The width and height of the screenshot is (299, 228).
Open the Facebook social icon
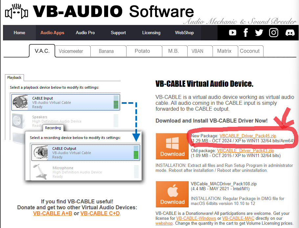coord(245,33)
